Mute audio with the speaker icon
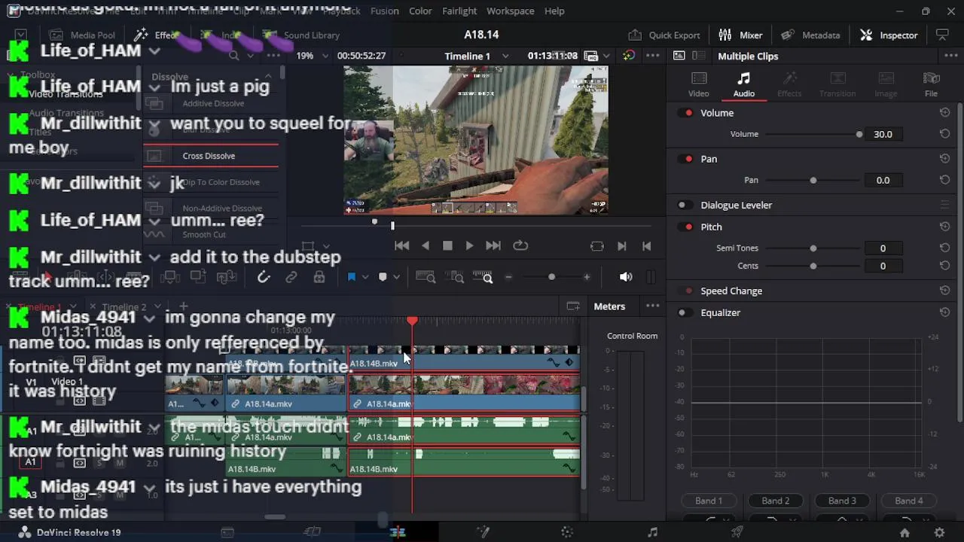This screenshot has width=964, height=542. tap(626, 277)
